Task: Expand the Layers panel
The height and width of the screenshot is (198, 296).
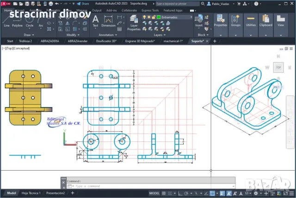Action: coord(160,35)
